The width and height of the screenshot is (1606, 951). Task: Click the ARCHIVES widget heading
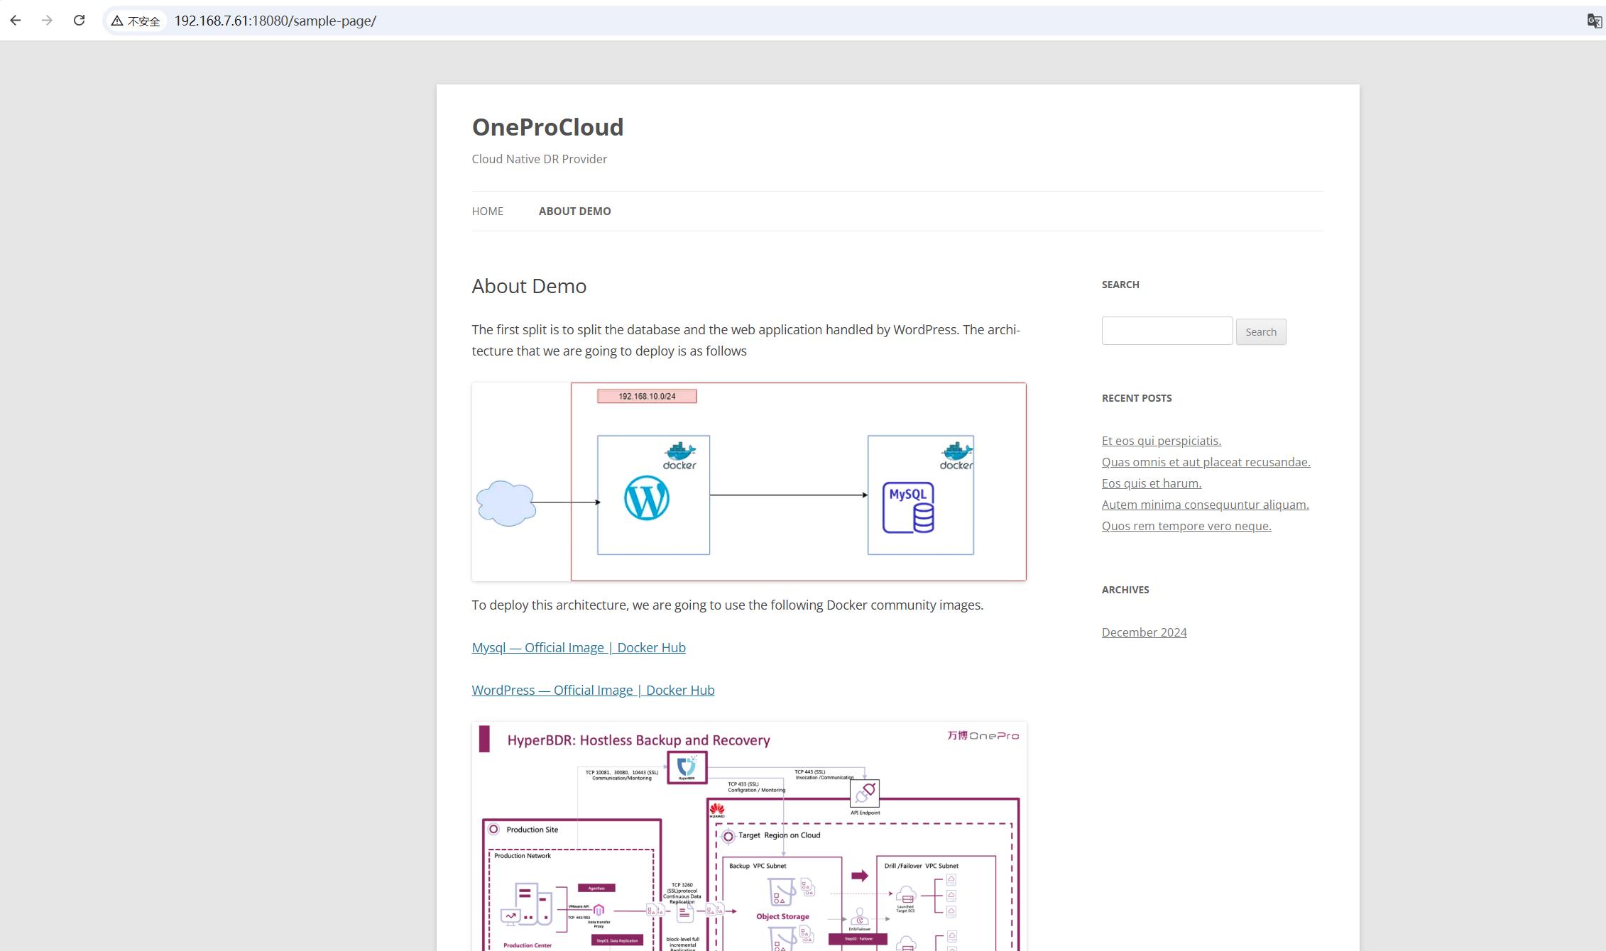pos(1125,590)
